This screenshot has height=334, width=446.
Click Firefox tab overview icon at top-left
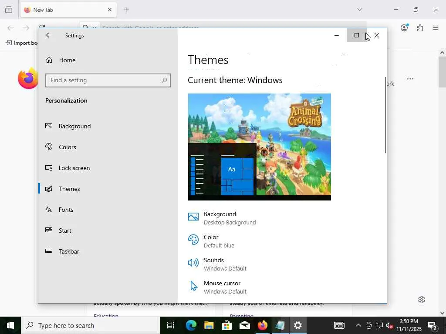click(x=9, y=10)
